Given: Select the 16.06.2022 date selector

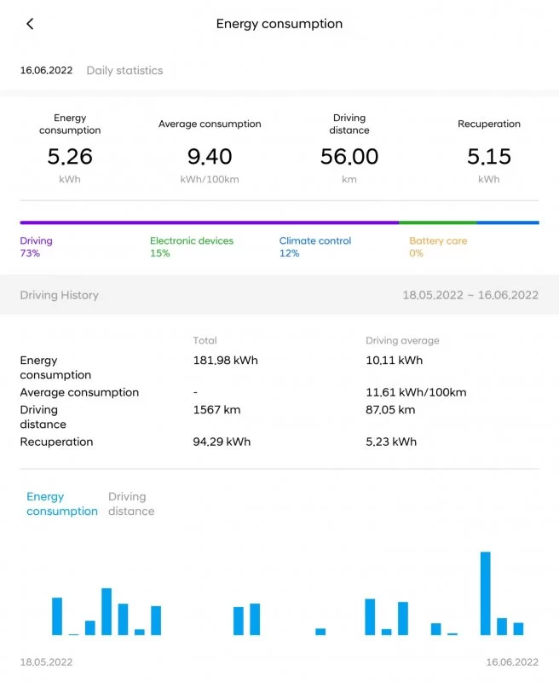Looking at the screenshot, I should point(44,71).
